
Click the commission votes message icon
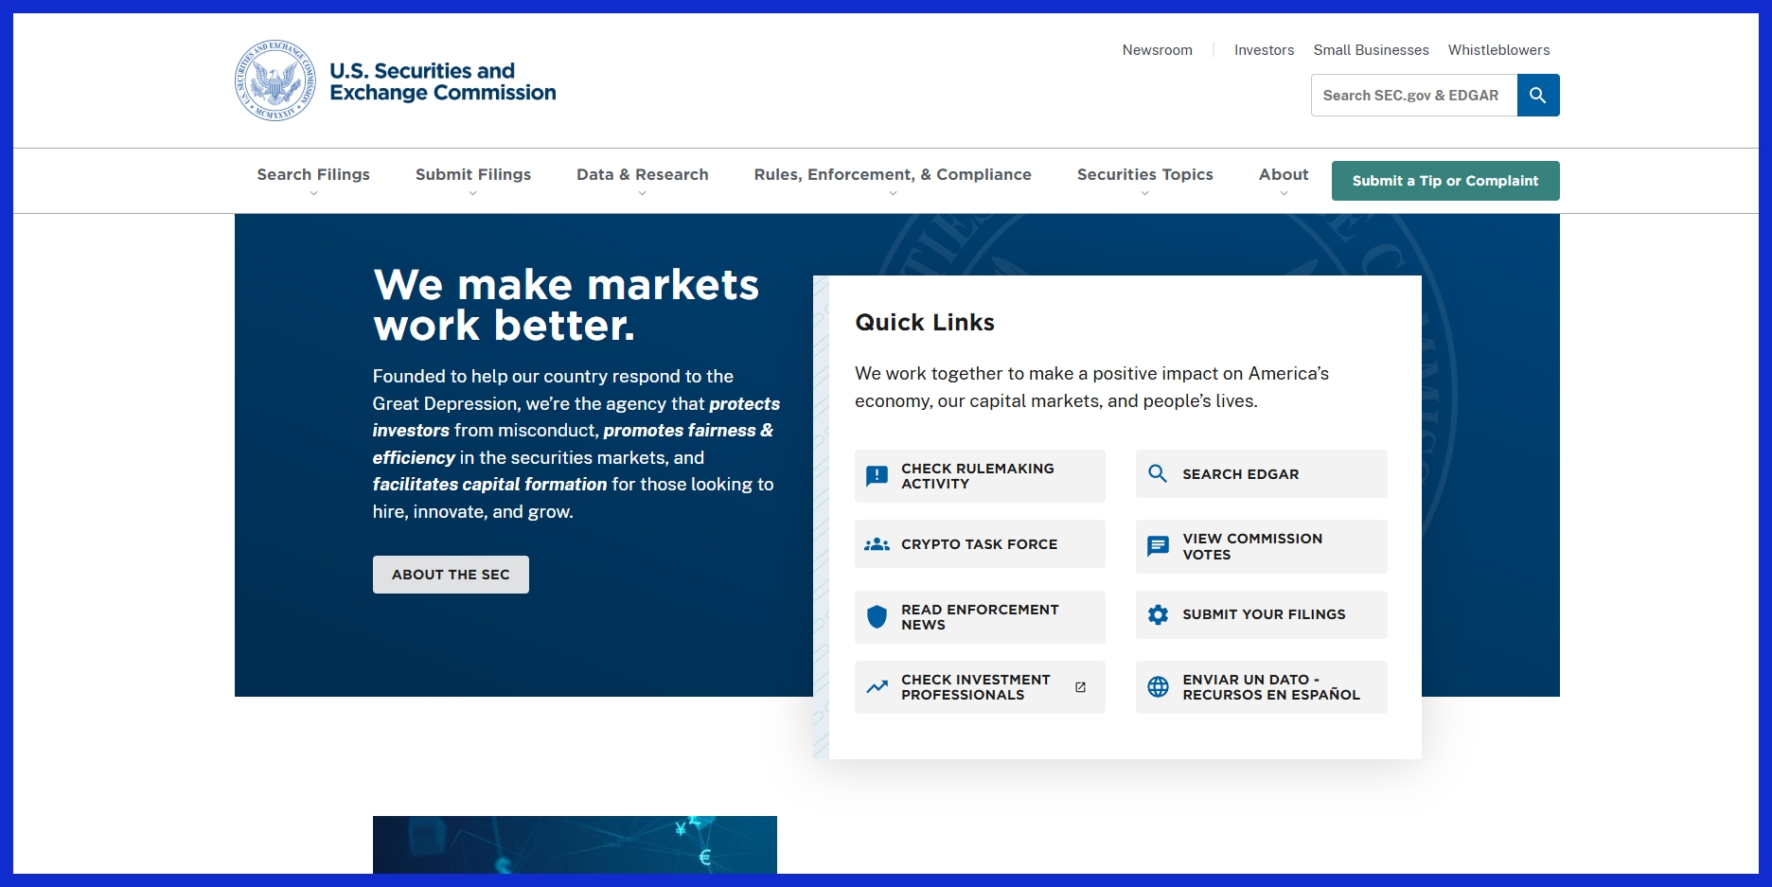coord(1158,546)
